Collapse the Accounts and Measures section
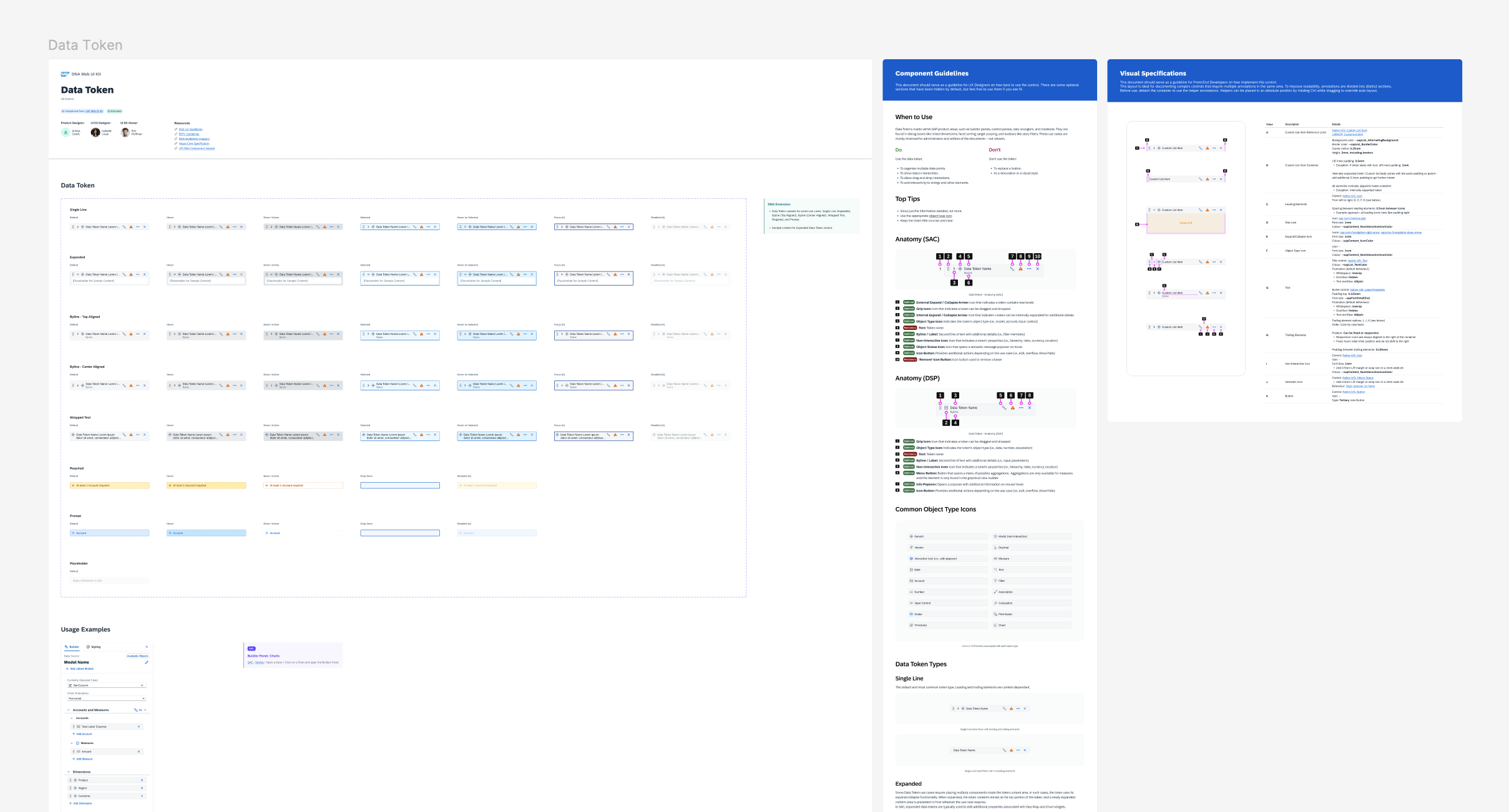This screenshot has width=1509, height=812. (69, 710)
